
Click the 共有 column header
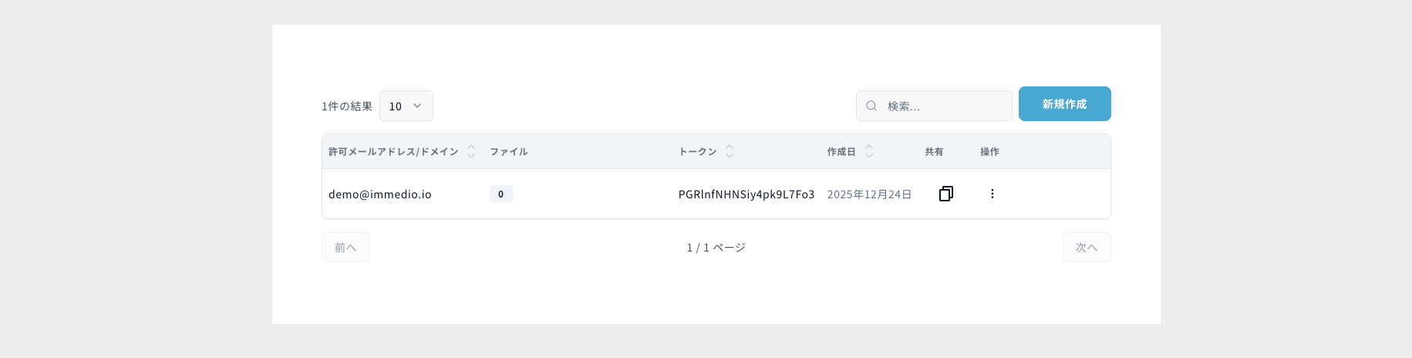[934, 152]
